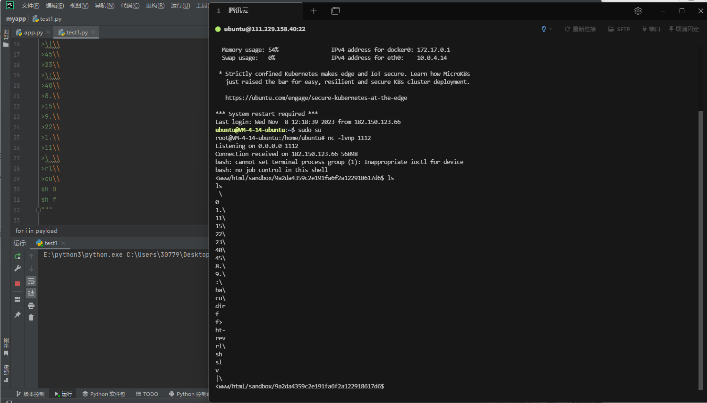Screen dimensions: 707x403
Task: Click the python.exe command line in console
Action: pyautogui.click(x=126, y=255)
